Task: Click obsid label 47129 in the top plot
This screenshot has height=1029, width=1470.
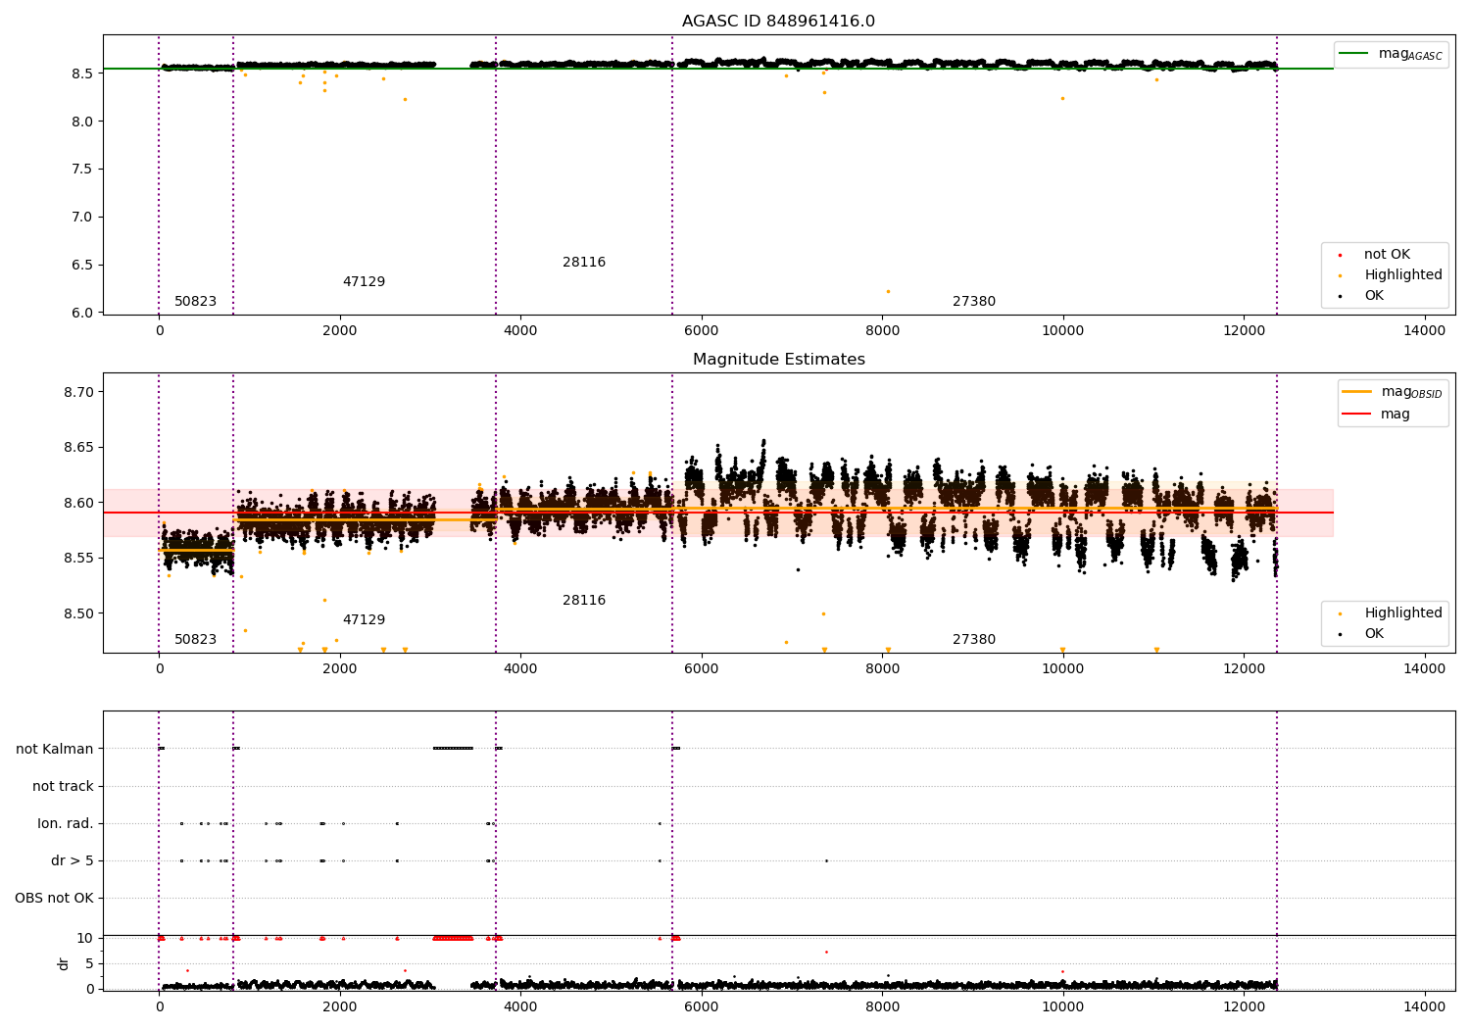Action: coord(364,282)
